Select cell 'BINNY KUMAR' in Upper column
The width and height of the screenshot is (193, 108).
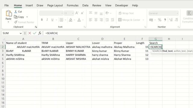pos(78,51)
